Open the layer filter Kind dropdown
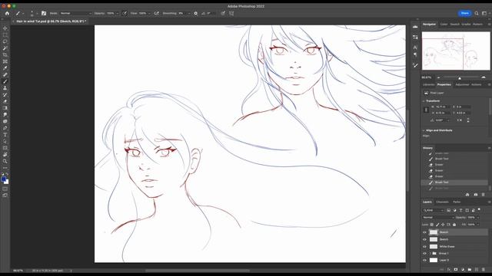 coord(433,210)
